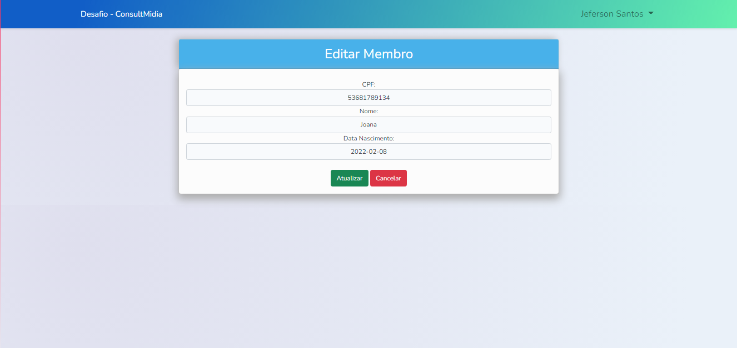Click the Data Nascimento: label
Viewport: 737px width, 348px height.
click(x=368, y=138)
